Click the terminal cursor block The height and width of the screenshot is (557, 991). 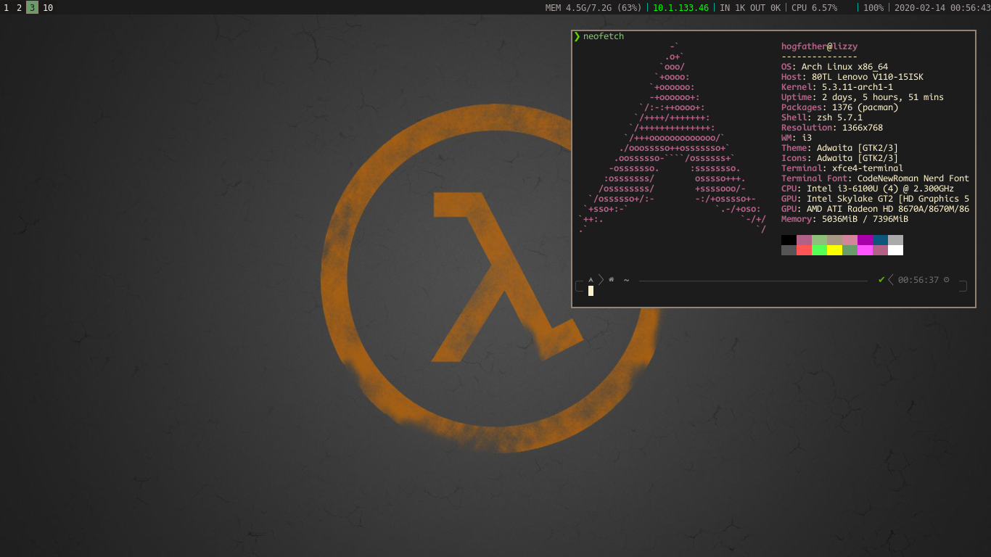[591, 291]
